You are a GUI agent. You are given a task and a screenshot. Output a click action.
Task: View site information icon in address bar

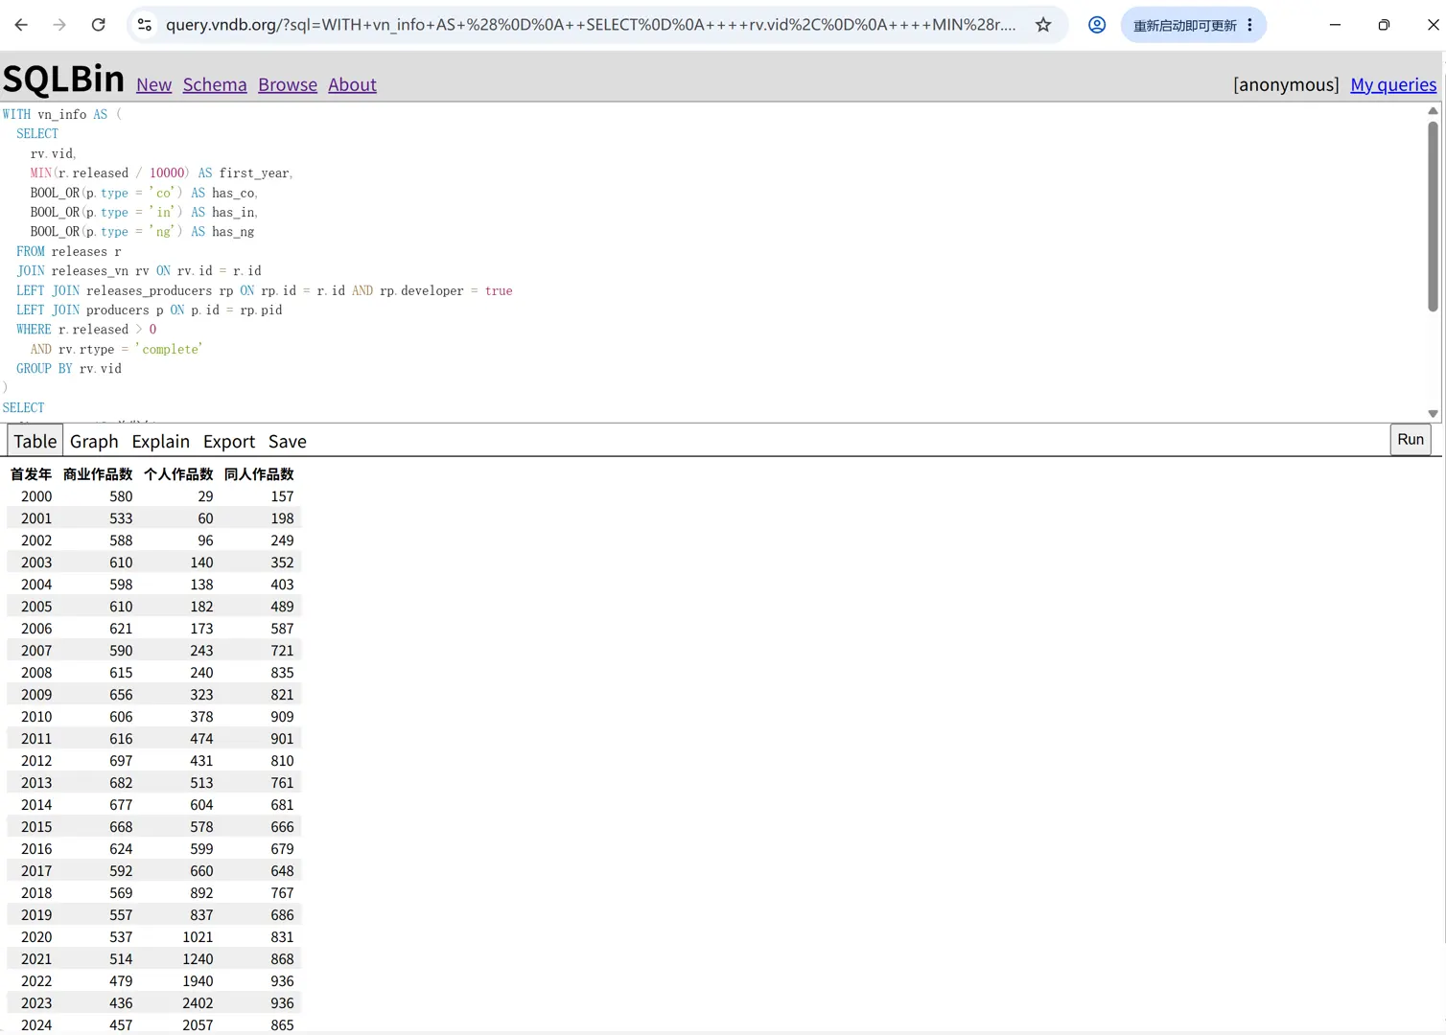(x=145, y=25)
